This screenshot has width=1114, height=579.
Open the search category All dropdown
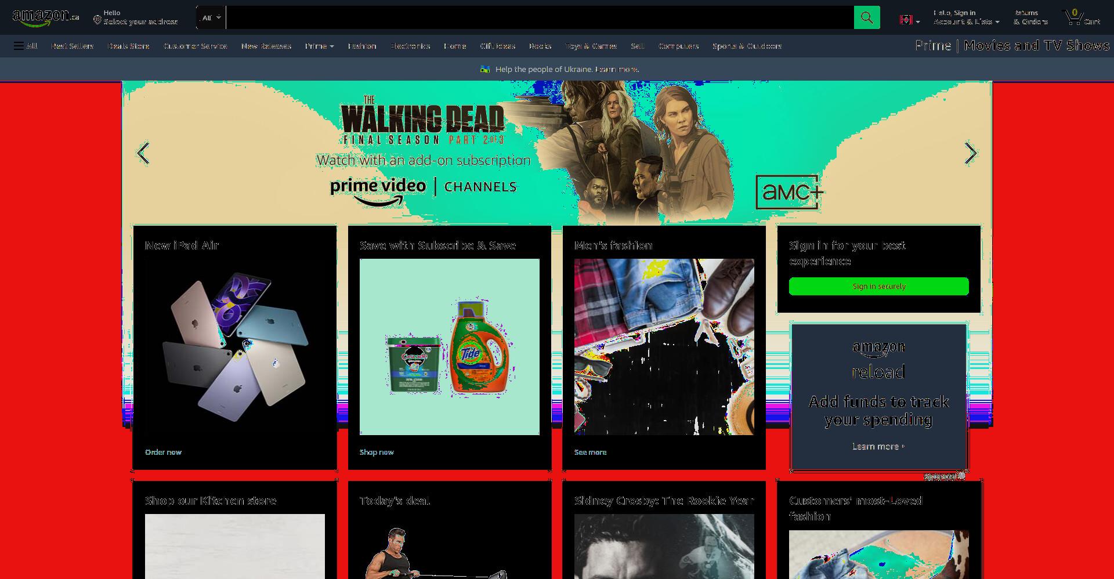(211, 17)
